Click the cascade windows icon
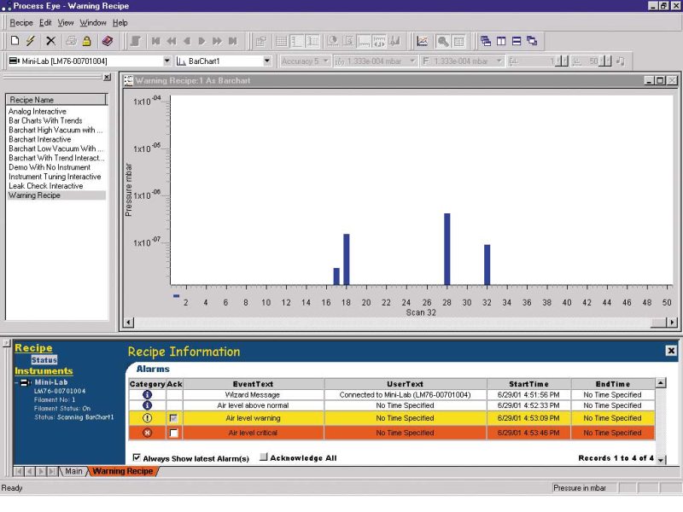This screenshot has width=683, height=512. (487, 38)
